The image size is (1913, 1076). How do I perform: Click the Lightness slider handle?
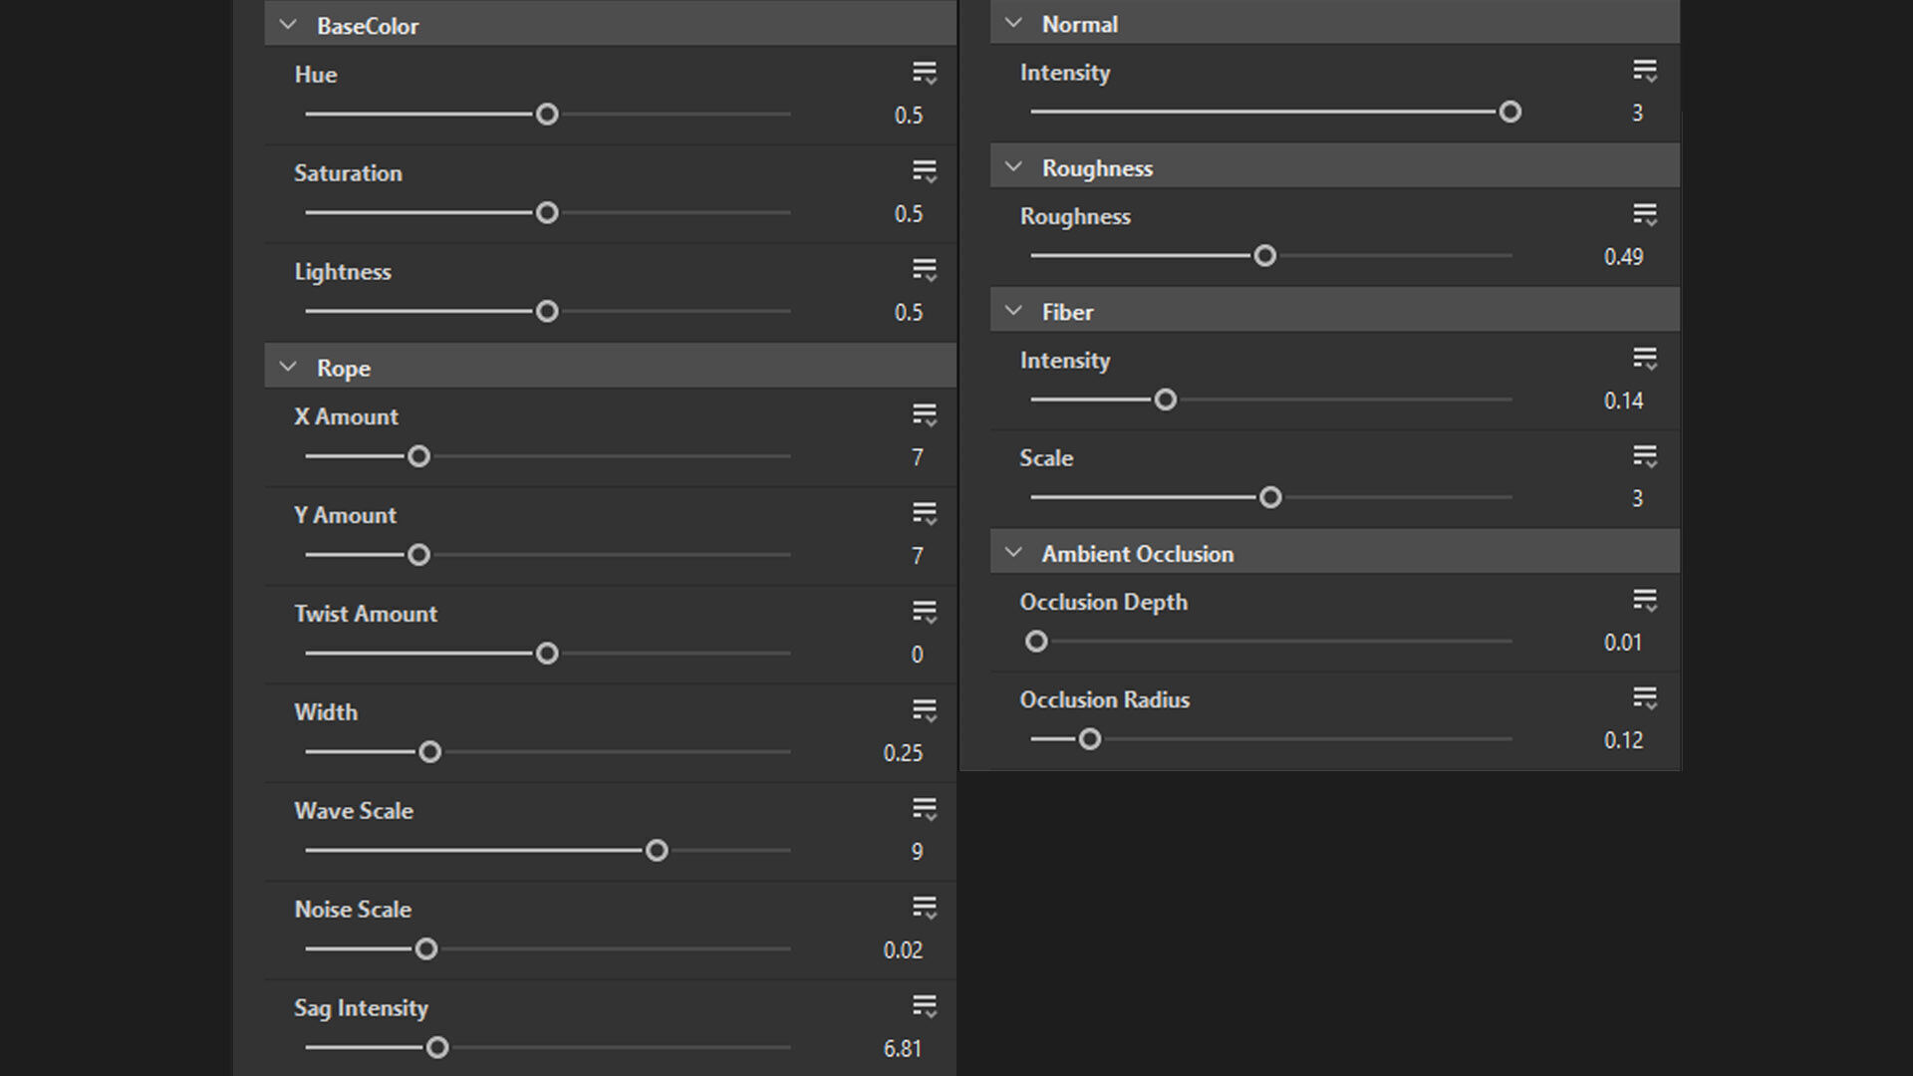(547, 312)
